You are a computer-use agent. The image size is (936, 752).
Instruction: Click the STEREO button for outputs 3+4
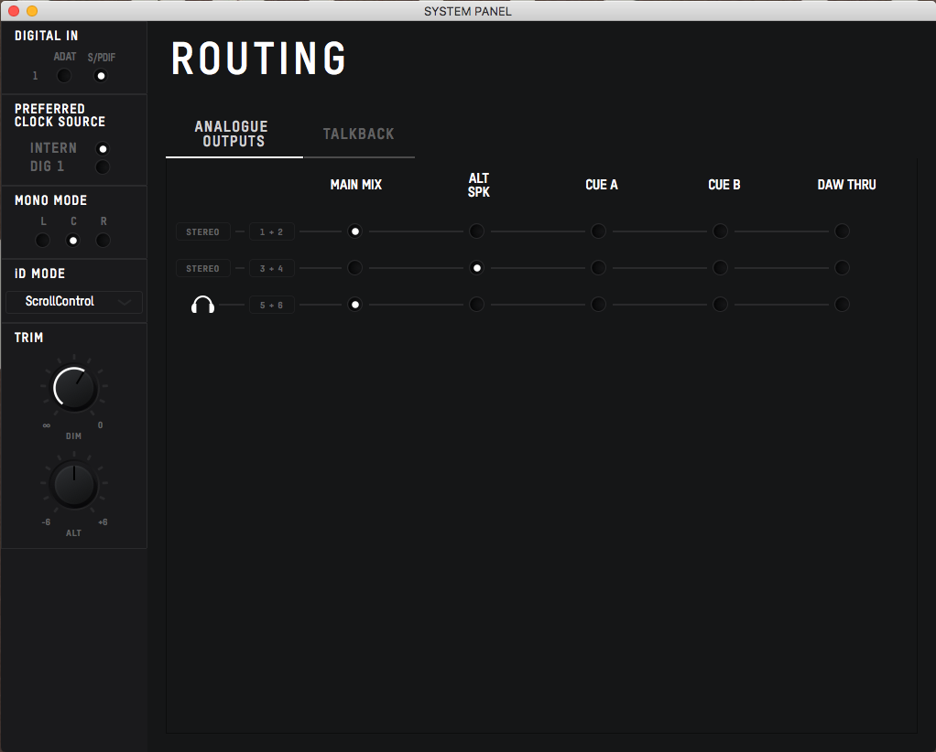point(202,267)
